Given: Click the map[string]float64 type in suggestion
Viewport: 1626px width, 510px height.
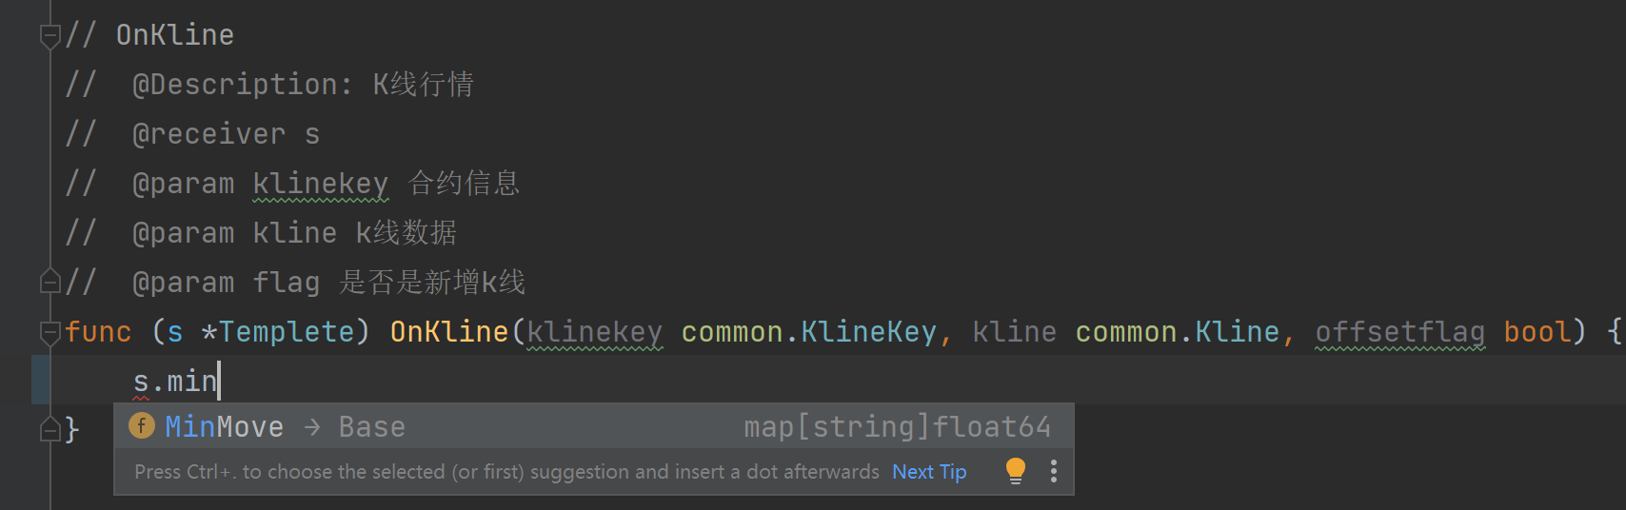Looking at the screenshot, I should (897, 426).
